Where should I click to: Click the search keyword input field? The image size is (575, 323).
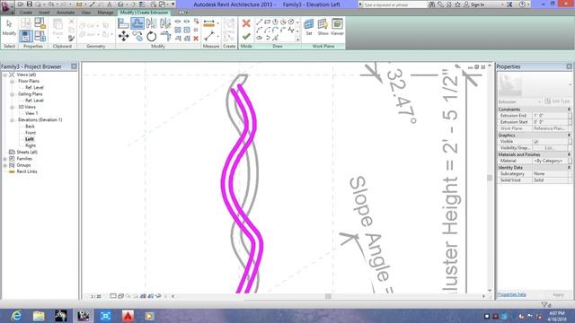[395, 4]
